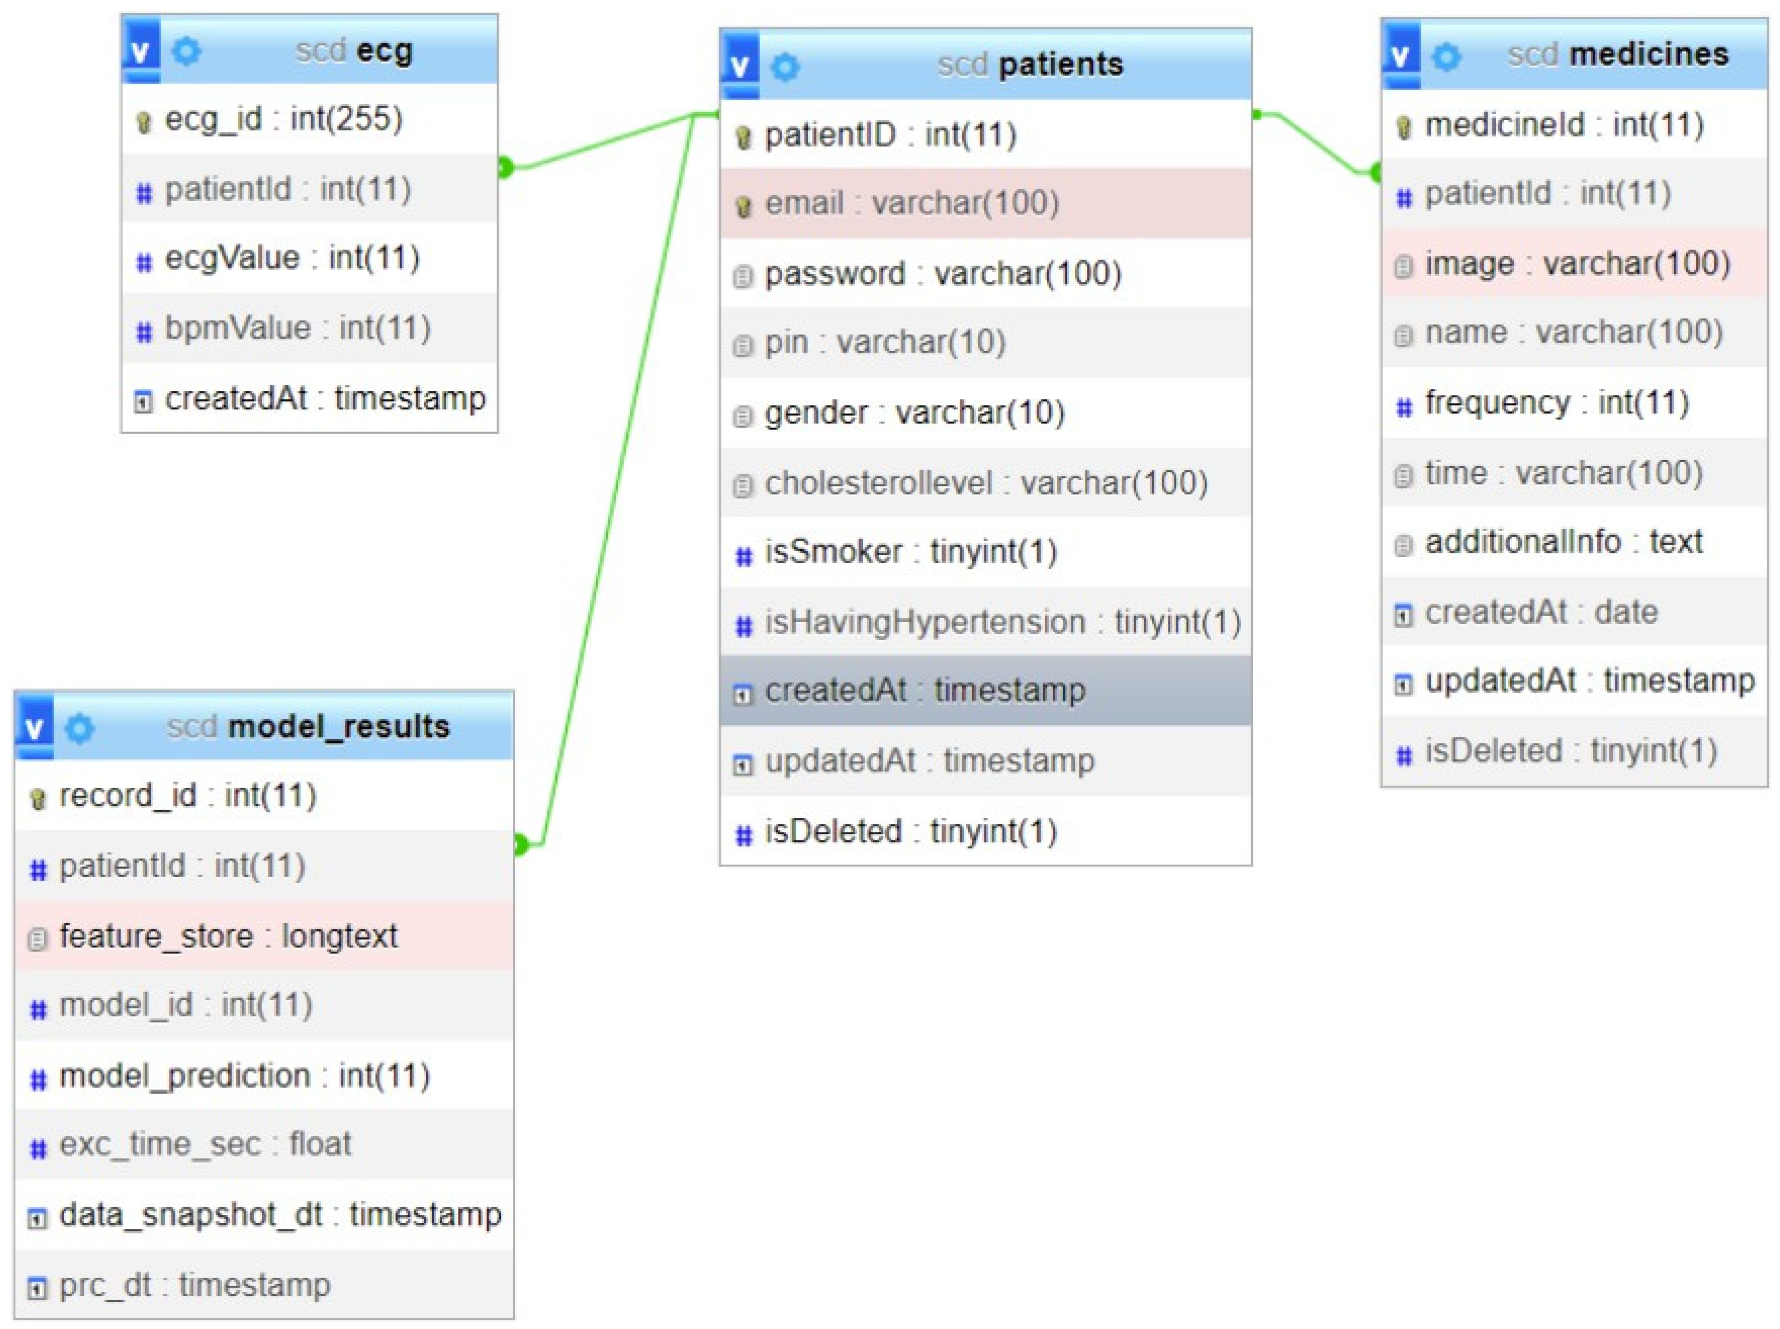
Task: Click the relation endpoint dot beside ecg patientId
Action: click(505, 167)
